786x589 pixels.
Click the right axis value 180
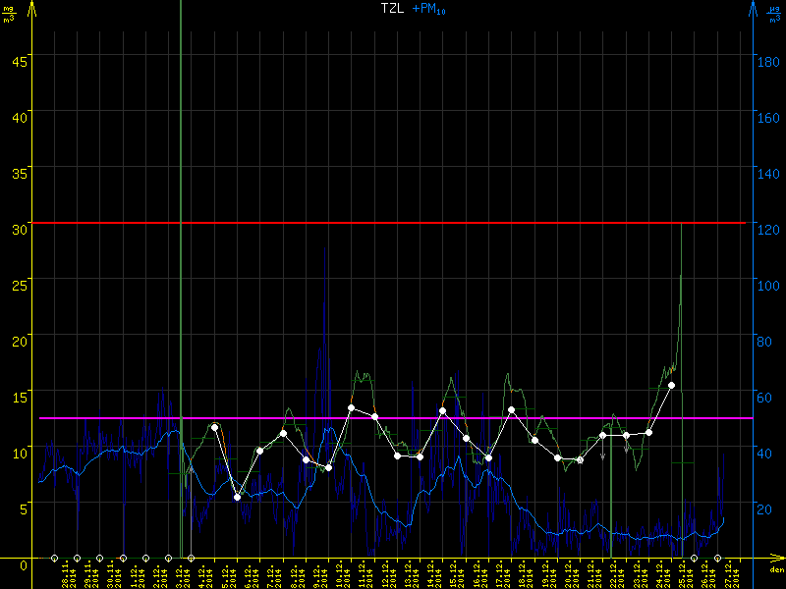pos(769,57)
